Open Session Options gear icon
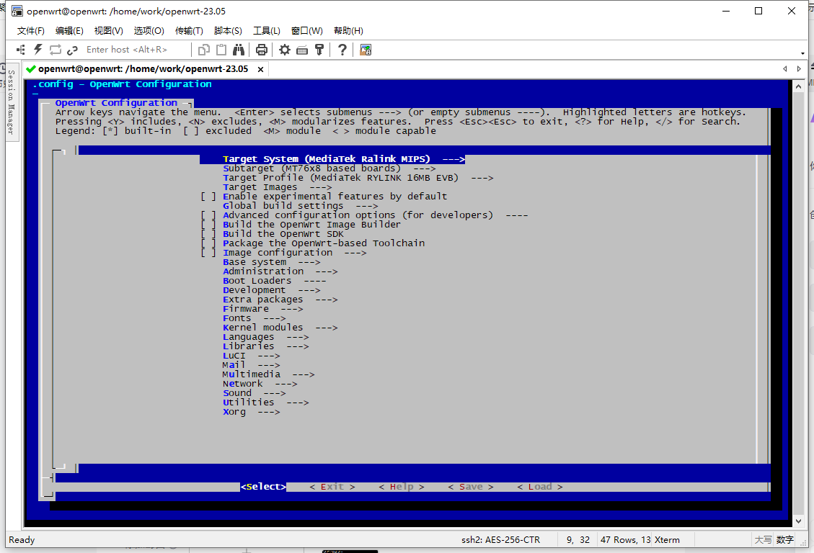The height and width of the screenshot is (553, 814). tap(285, 50)
